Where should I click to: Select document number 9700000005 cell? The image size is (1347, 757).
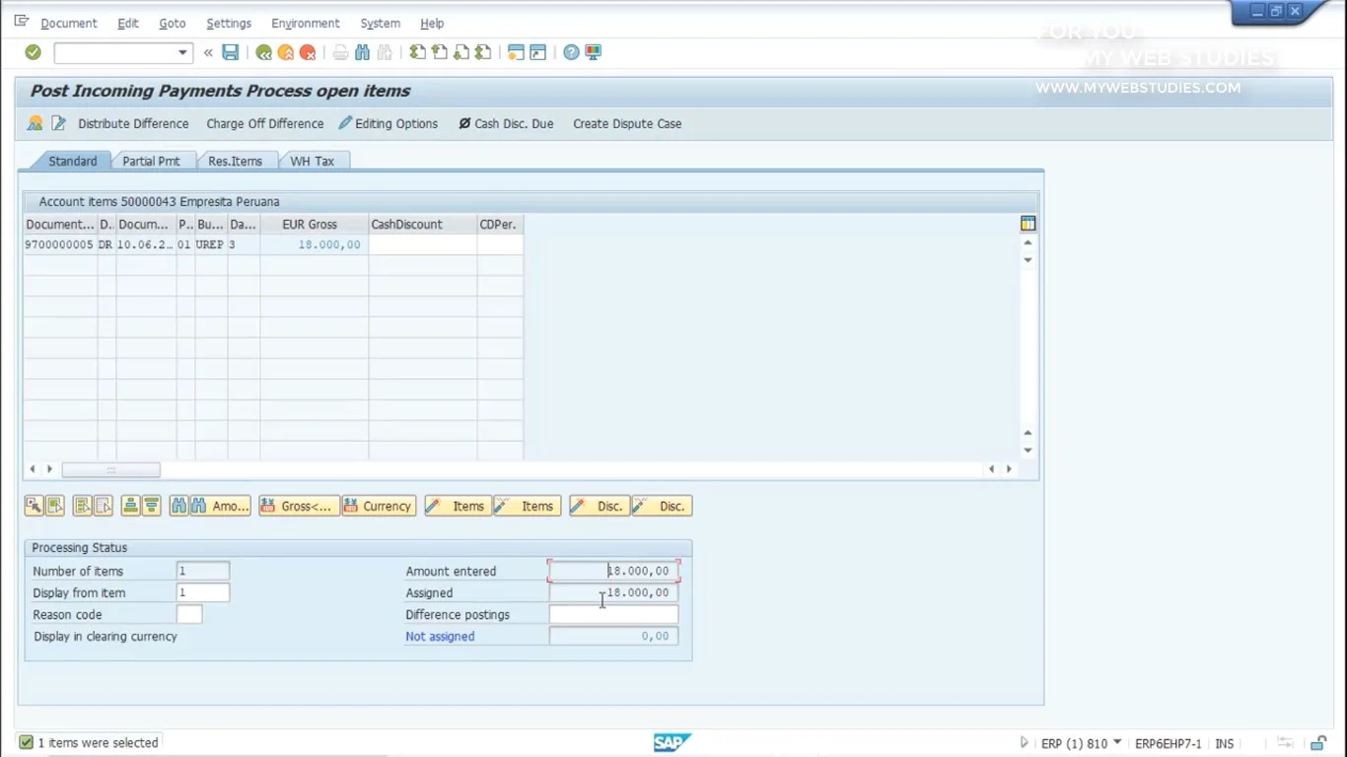click(60, 244)
